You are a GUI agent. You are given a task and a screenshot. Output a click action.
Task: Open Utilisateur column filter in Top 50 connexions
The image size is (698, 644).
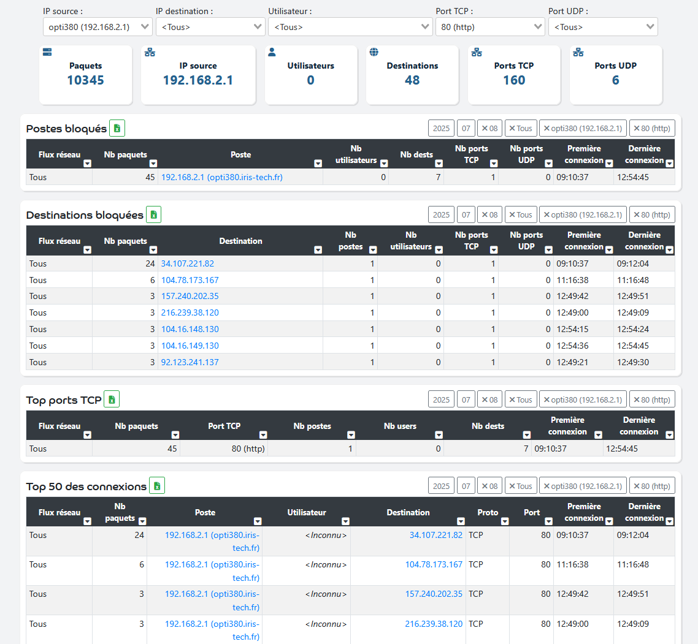[345, 521]
